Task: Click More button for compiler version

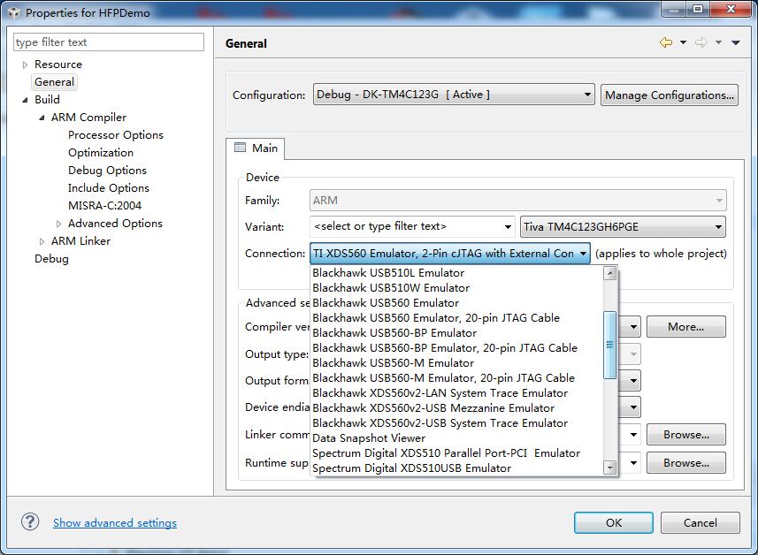Action: (x=686, y=327)
